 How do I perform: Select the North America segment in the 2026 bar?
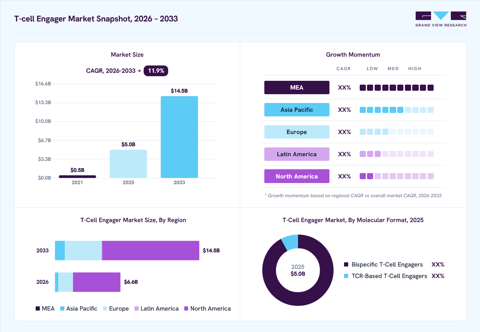tap(97, 282)
